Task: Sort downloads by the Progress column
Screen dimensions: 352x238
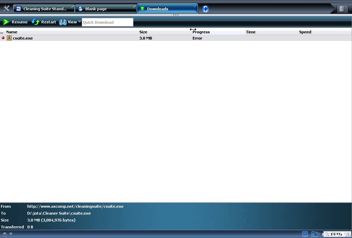Action: click(x=218, y=32)
